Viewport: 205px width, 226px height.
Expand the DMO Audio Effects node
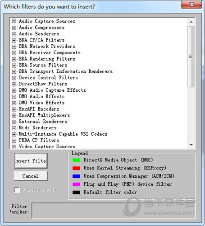click(14, 97)
